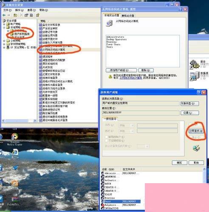Click the results list scroll-up arrow
This screenshot has height=212, width=209.
(204, 169)
